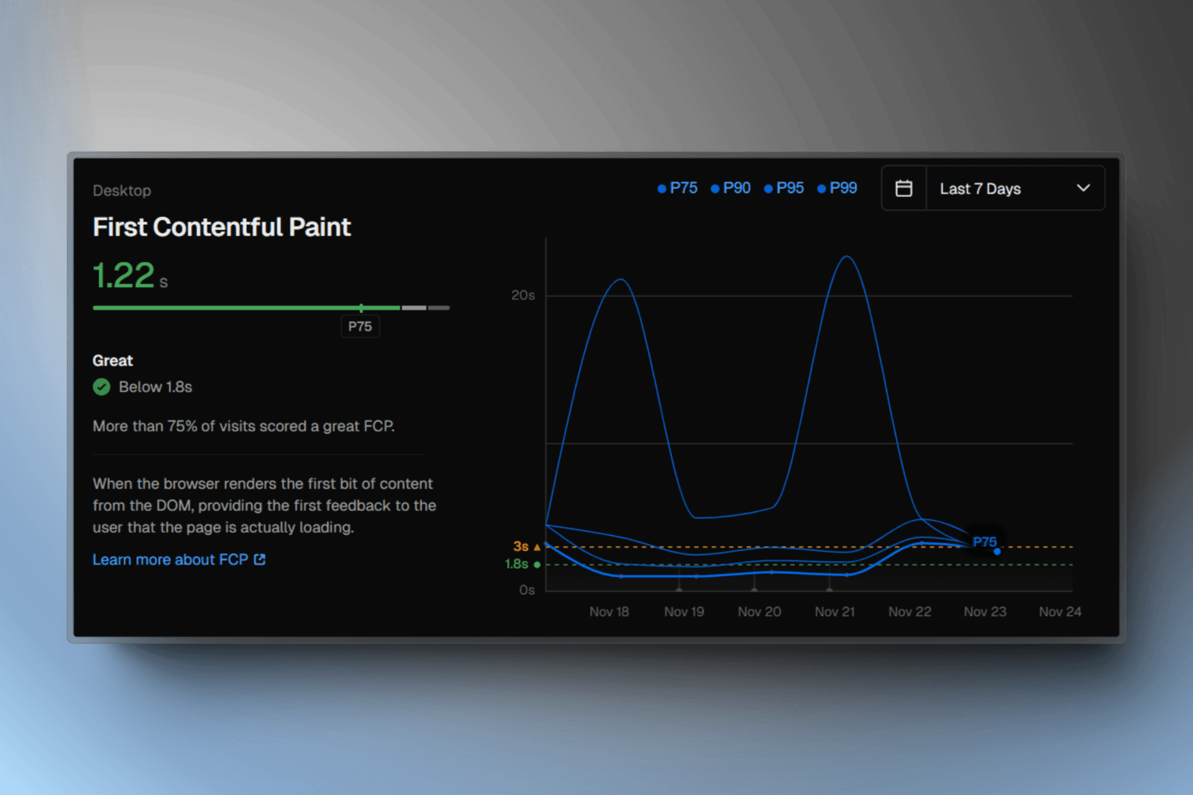Click the First Contentful Paint heading
1193x795 pixels.
pyautogui.click(x=222, y=227)
